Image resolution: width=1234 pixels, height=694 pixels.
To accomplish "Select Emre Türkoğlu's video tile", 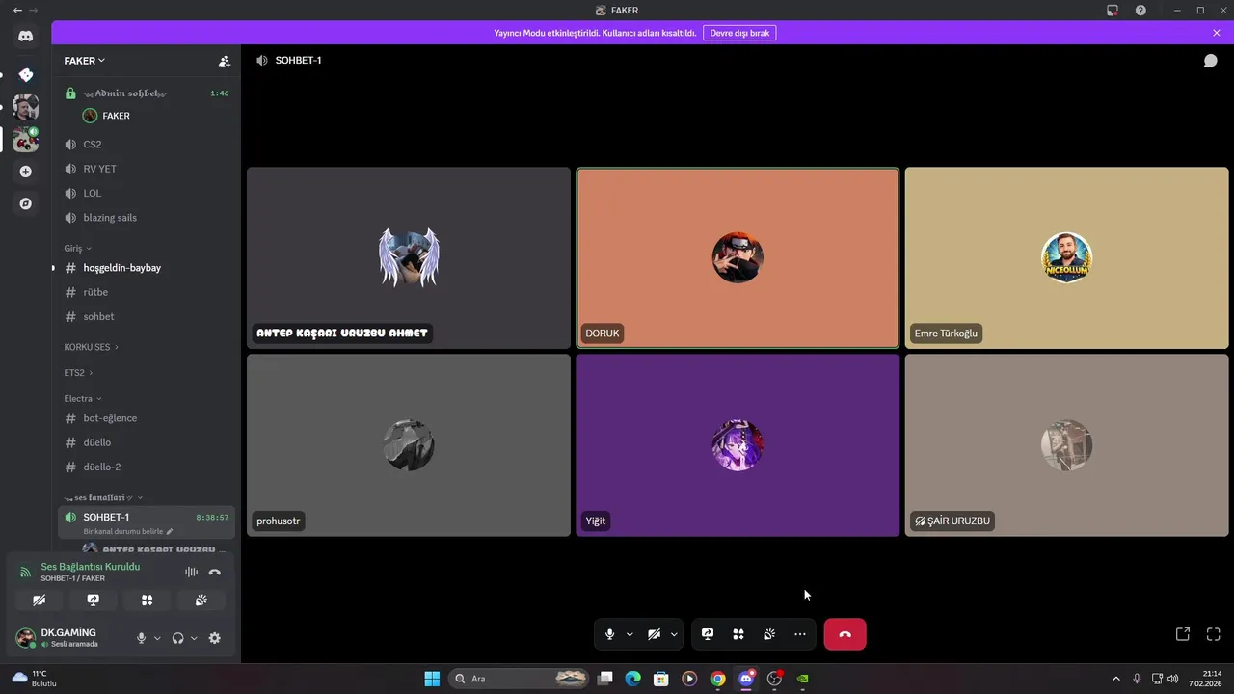I will point(1067,258).
